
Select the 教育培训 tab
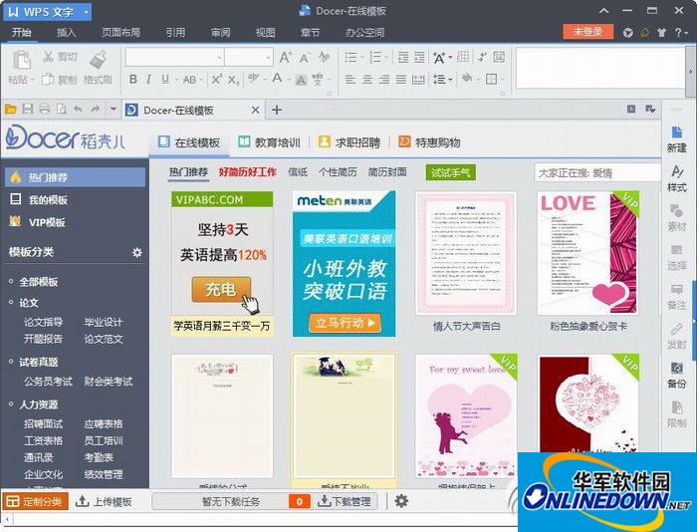point(270,142)
